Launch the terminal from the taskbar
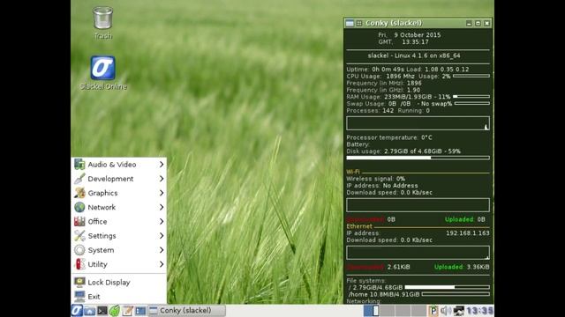Viewport: 565px width, 317px height. (102, 311)
